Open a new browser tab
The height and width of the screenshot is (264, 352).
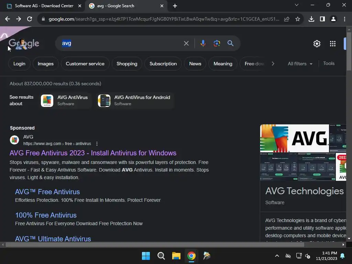(175, 6)
